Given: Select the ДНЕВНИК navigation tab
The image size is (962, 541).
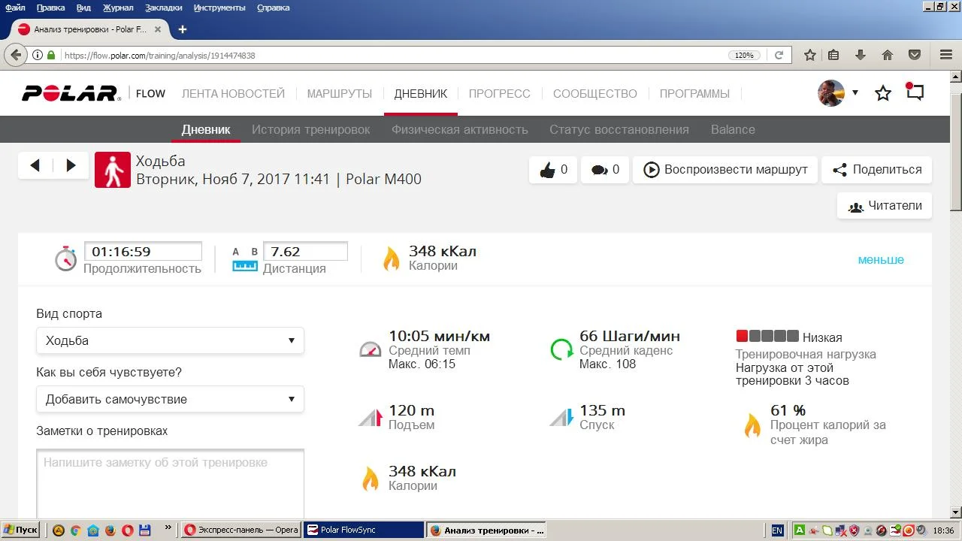Looking at the screenshot, I should coord(421,94).
